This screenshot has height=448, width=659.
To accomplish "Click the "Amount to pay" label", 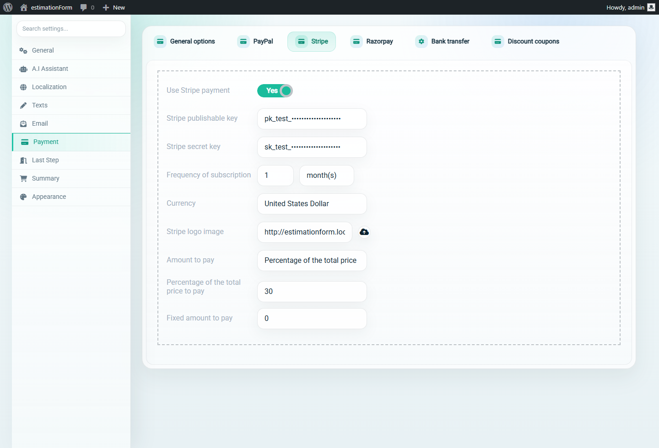I will 190,260.
